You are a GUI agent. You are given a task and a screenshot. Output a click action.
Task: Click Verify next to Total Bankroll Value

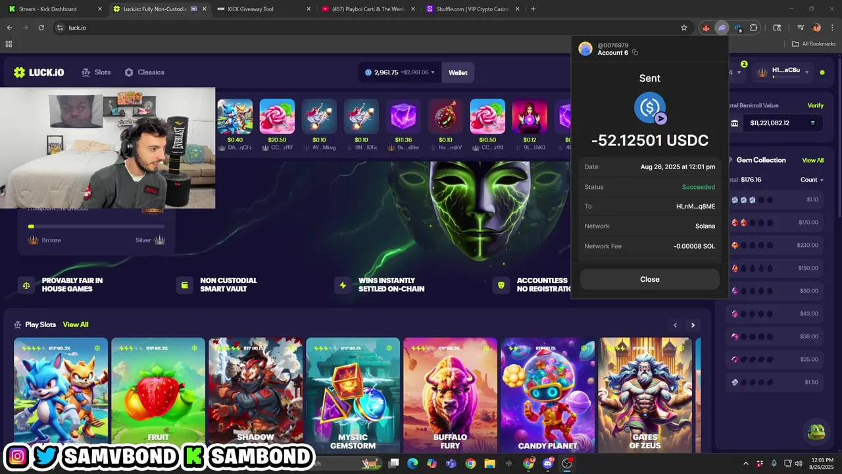815,105
